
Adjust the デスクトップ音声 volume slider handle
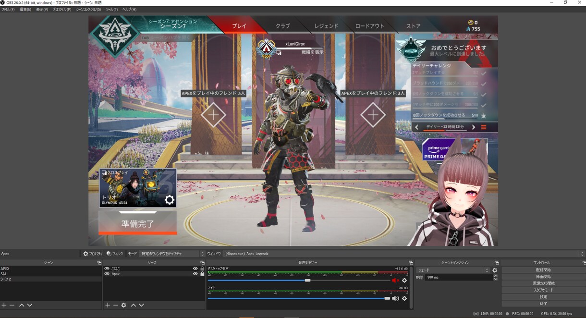click(307, 280)
